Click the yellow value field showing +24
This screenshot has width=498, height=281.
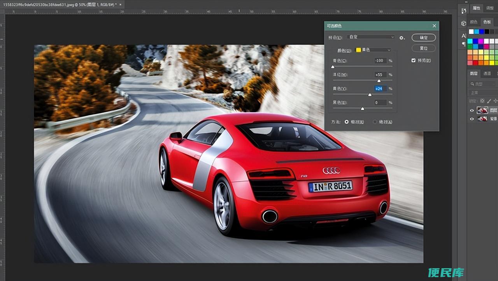pos(380,88)
